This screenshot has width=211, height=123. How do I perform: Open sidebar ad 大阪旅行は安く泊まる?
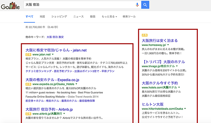coord(160,41)
